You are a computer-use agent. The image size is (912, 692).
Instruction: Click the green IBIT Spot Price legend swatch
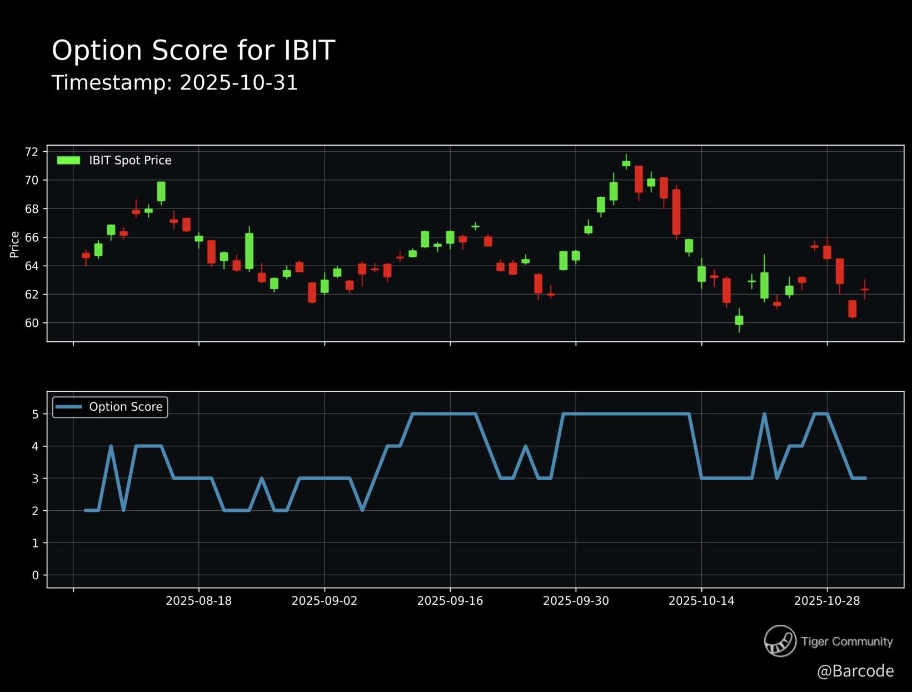(68, 161)
